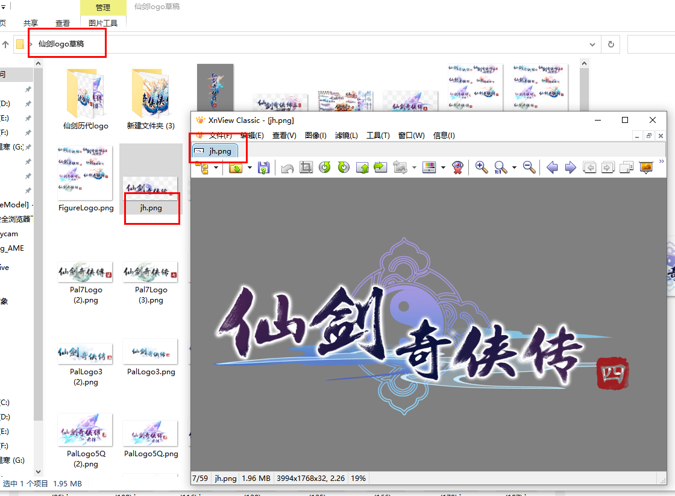Select the PalLogo3.png file

(151, 358)
